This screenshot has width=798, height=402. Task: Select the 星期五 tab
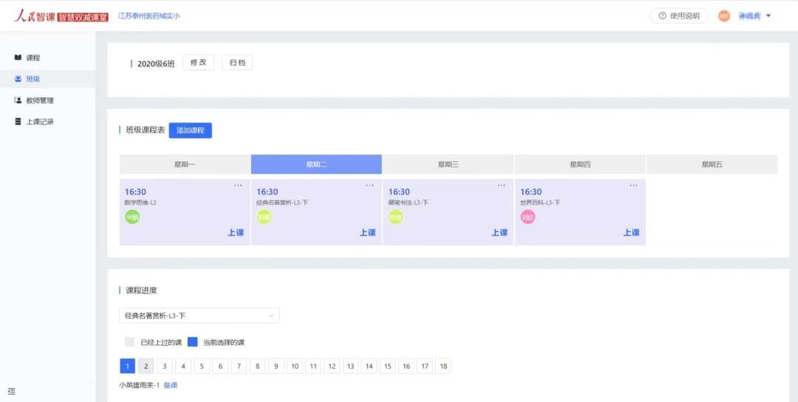pos(712,164)
